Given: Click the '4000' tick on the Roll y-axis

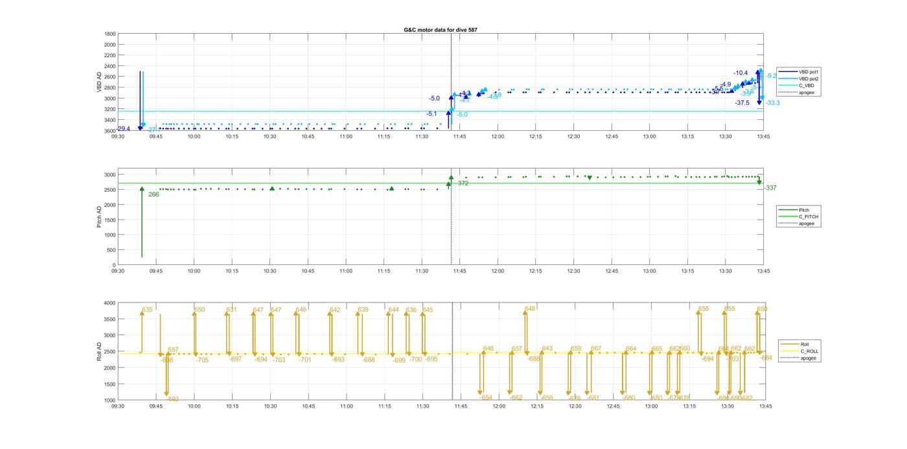Looking at the screenshot, I should coord(109,303).
